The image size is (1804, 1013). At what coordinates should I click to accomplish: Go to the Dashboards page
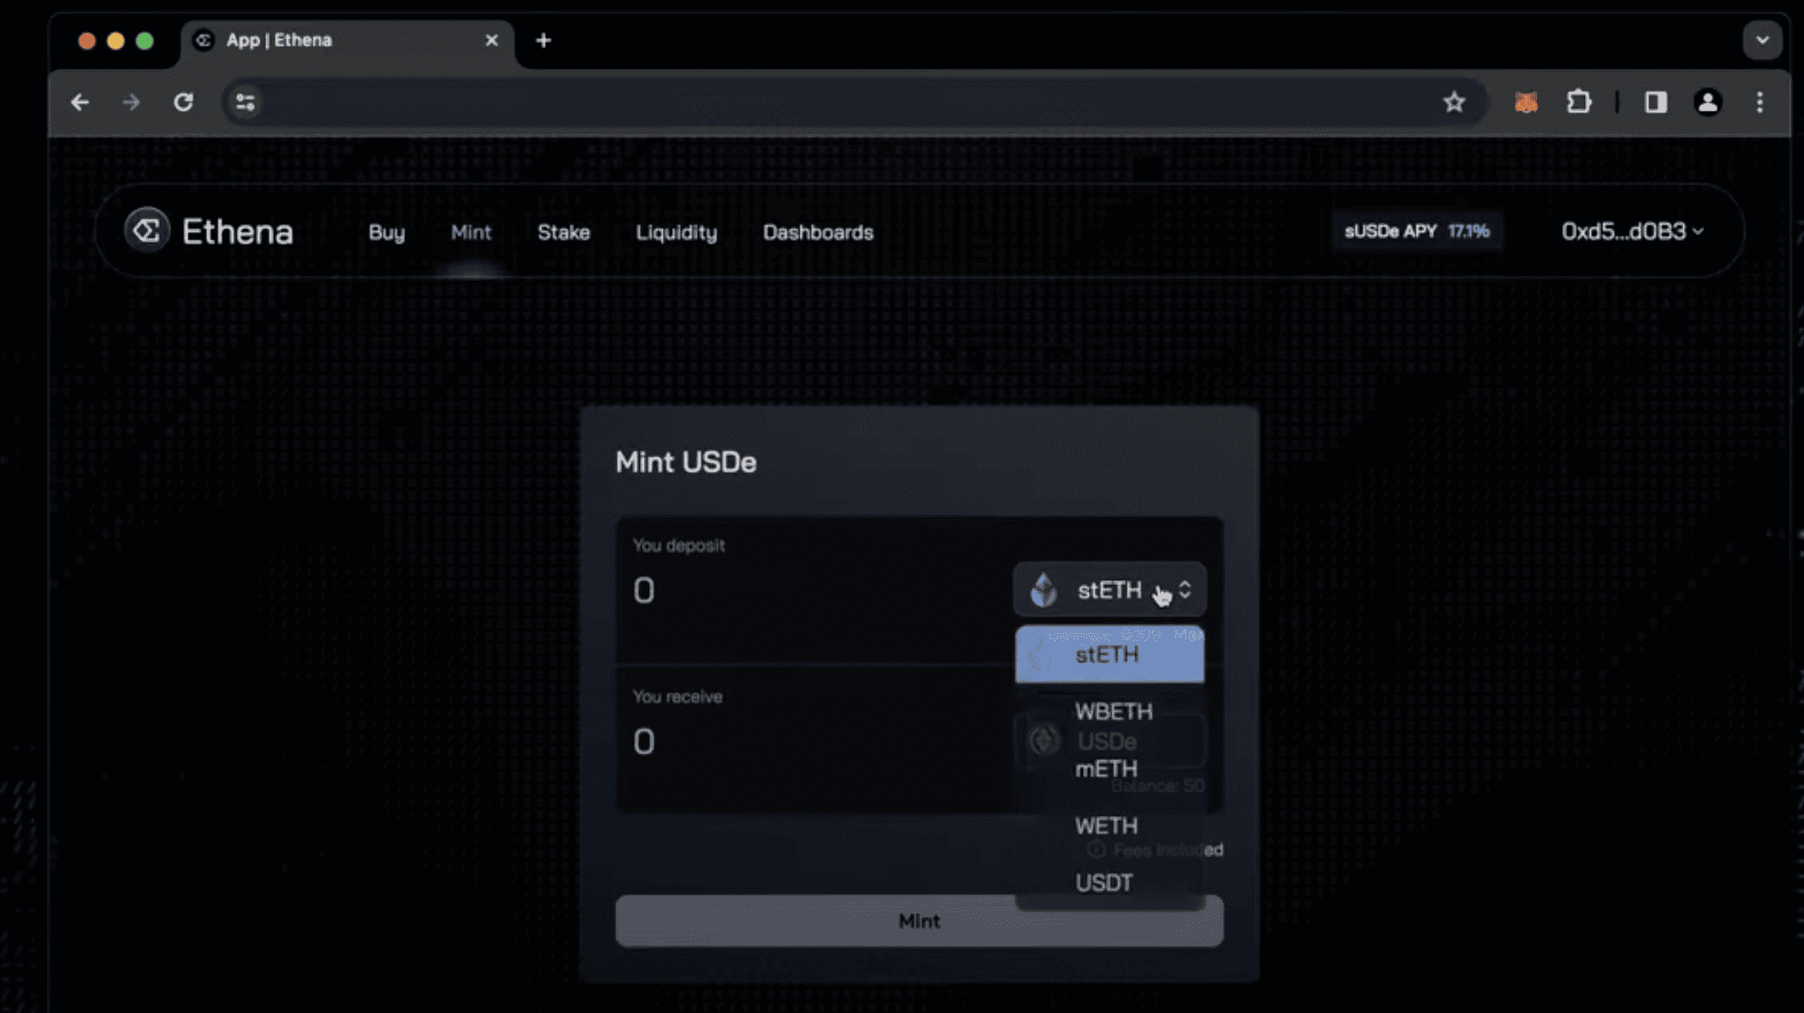click(817, 232)
